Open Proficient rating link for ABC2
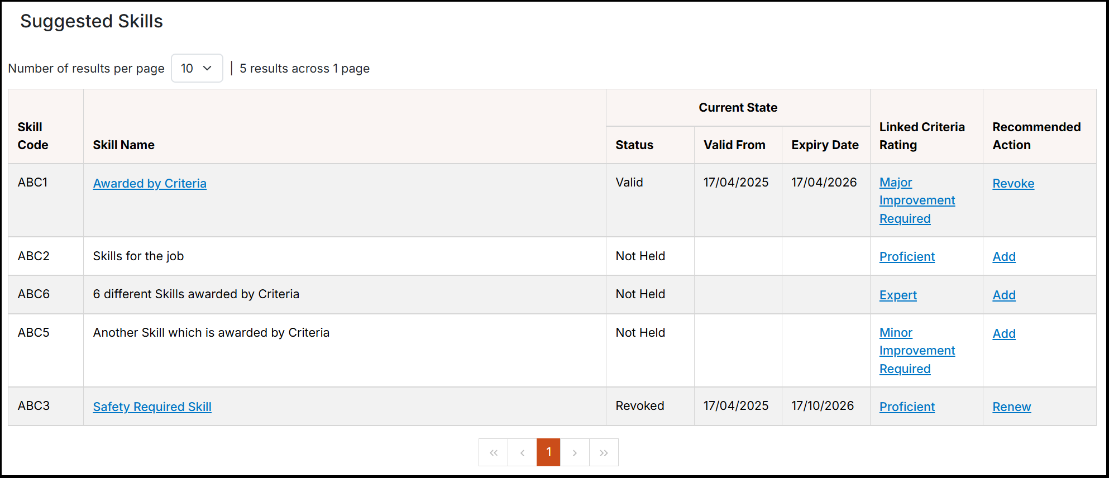The width and height of the screenshot is (1109, 478). point(907,256)
